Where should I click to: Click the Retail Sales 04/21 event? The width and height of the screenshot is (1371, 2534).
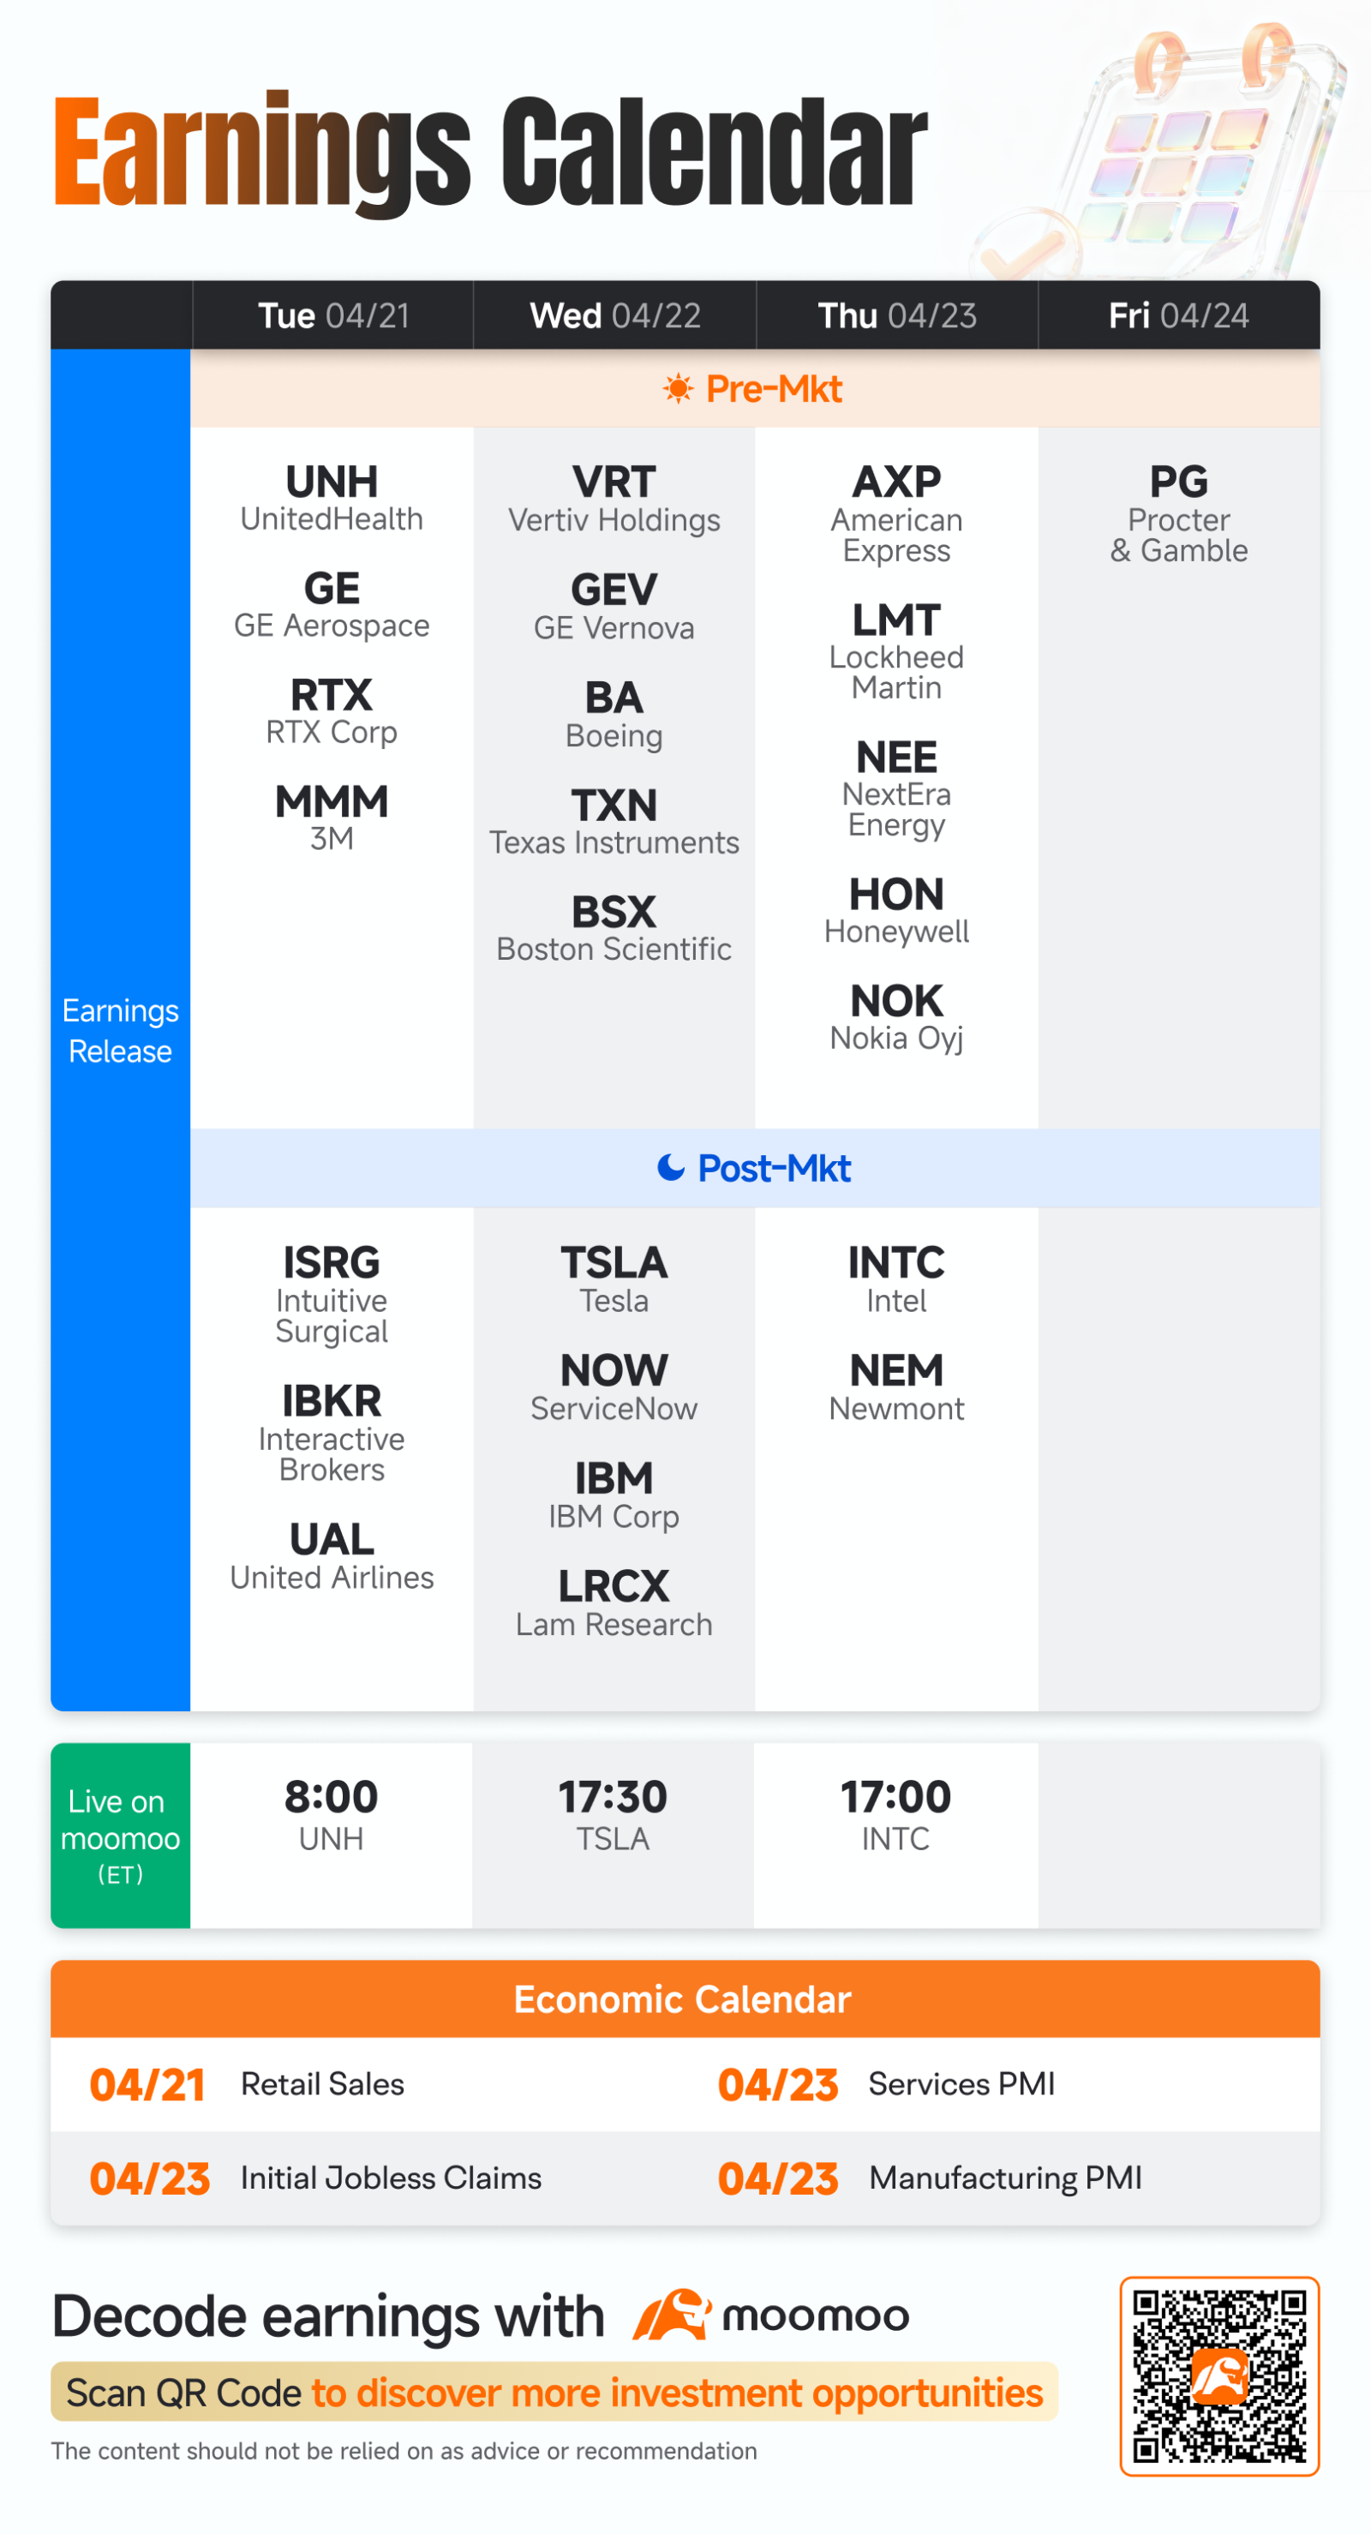coord(247,2084)
